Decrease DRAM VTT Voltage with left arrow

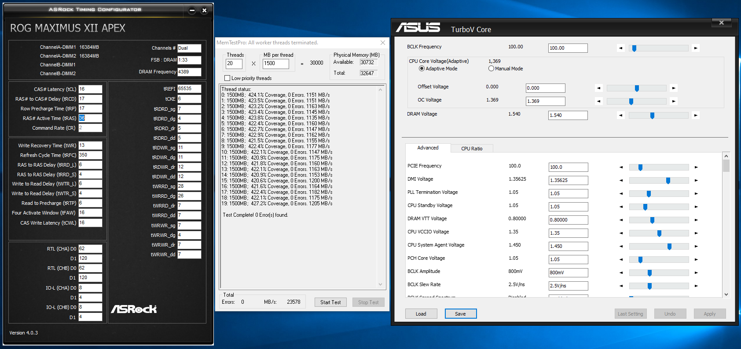point(621,220)
